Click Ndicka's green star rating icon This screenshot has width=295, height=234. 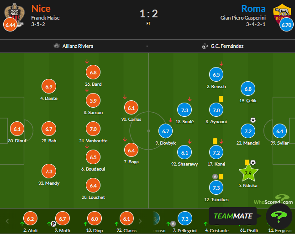pyautogui.click(x=248, y=173)
